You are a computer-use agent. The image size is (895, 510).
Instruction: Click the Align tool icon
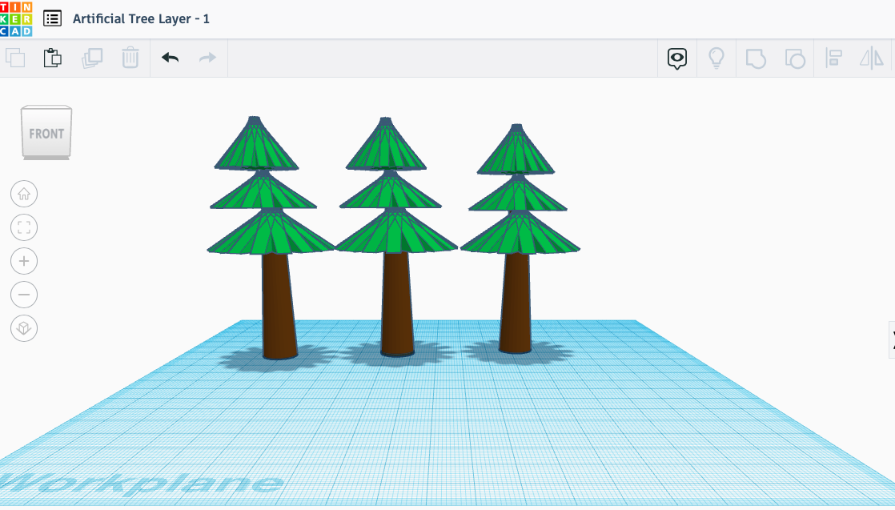tap(834, 58)
